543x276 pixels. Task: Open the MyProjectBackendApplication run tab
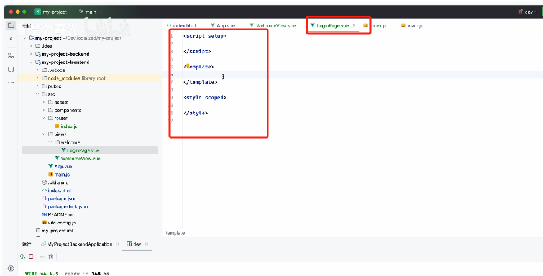(x=76, y=244)
